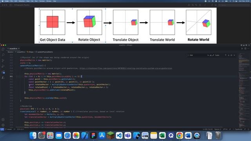Run the file using the editor play icon
Viewport: 251px width, 141px height.
242,49
